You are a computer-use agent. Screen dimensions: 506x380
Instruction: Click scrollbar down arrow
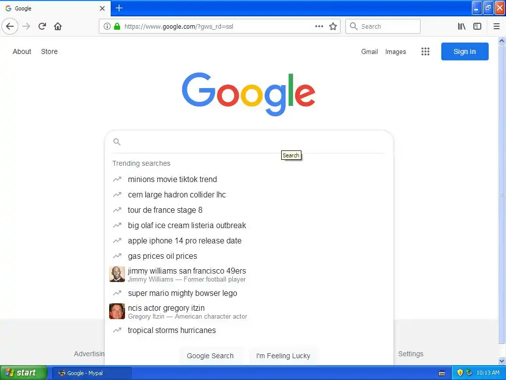tap(502, 361)
